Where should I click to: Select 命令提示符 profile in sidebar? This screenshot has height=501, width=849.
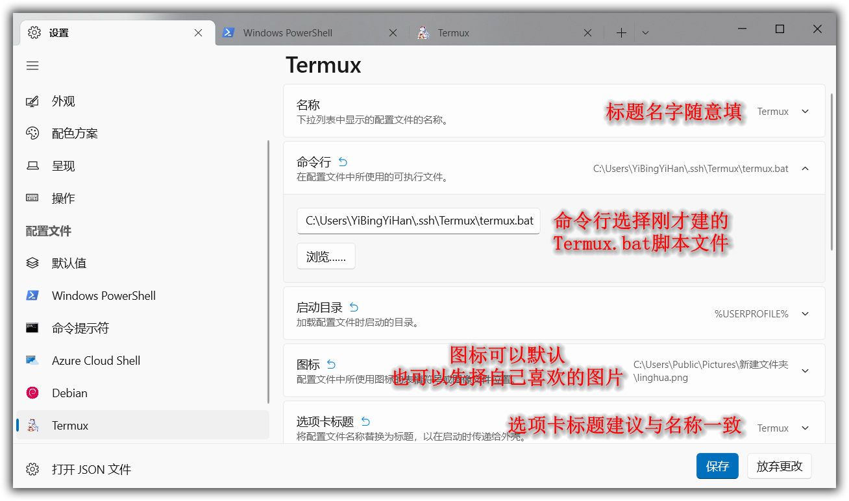143,328
